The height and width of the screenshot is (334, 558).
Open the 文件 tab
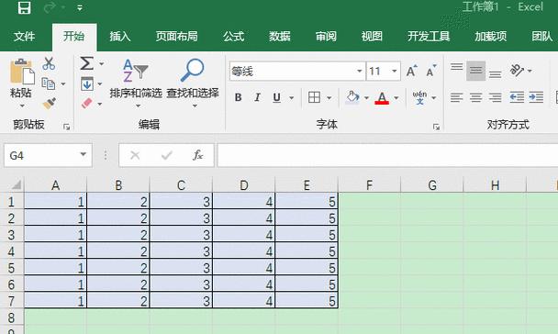pyautogui.click(x=24, y=37)
